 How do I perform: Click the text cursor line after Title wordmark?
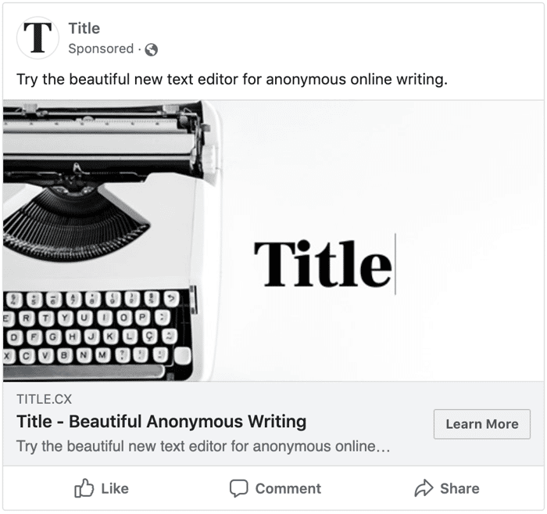pos(395,264)
